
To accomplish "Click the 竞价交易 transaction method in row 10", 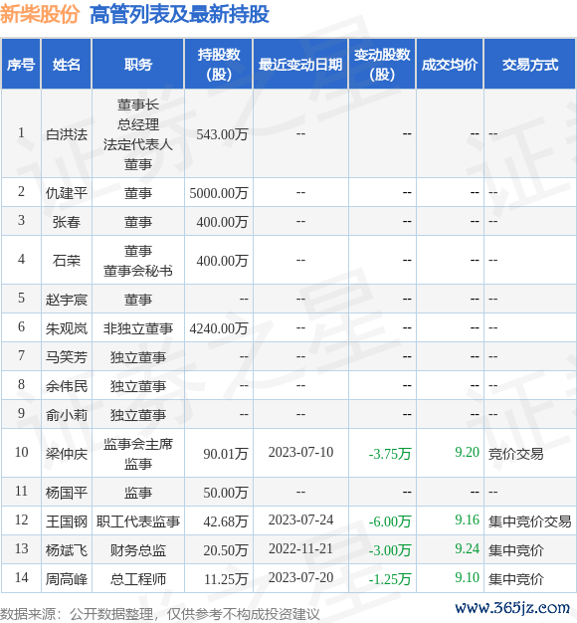I will pos(516,454).
